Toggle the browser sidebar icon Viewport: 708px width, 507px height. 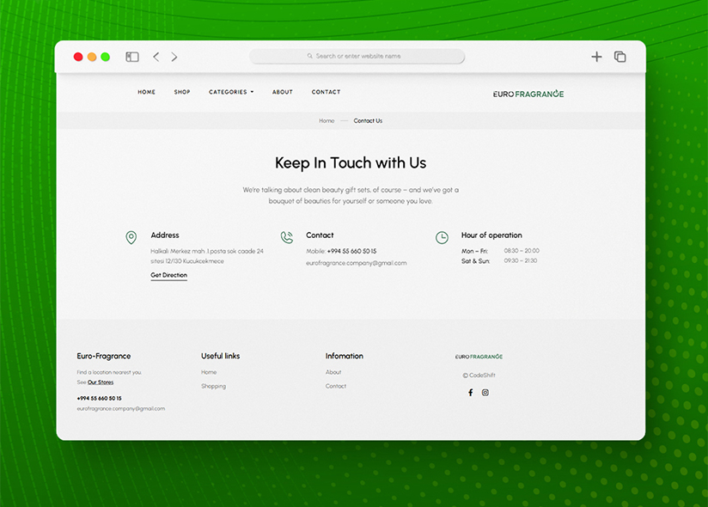132,57
